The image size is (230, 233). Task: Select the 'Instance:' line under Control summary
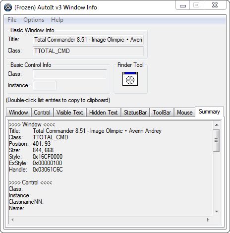(x=20, y=195)
